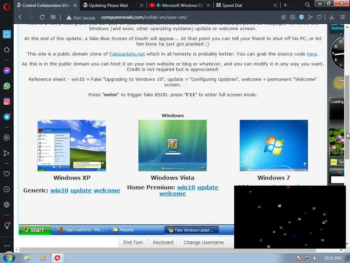Click the XP start button in VM

[x=35, y=230]
